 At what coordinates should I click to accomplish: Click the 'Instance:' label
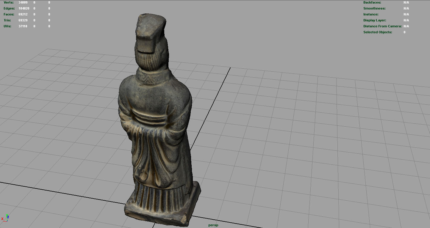(x=371, y=14)
